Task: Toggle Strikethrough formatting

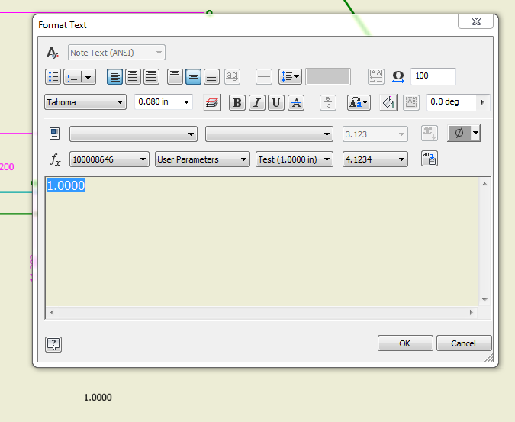Action: pos(296,103)
